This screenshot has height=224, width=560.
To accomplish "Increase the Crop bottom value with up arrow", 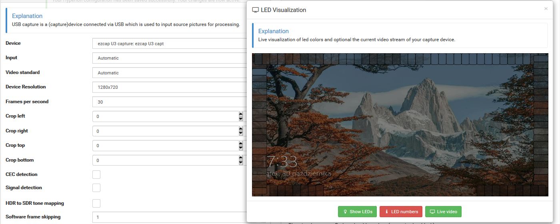I will (241, 158).
